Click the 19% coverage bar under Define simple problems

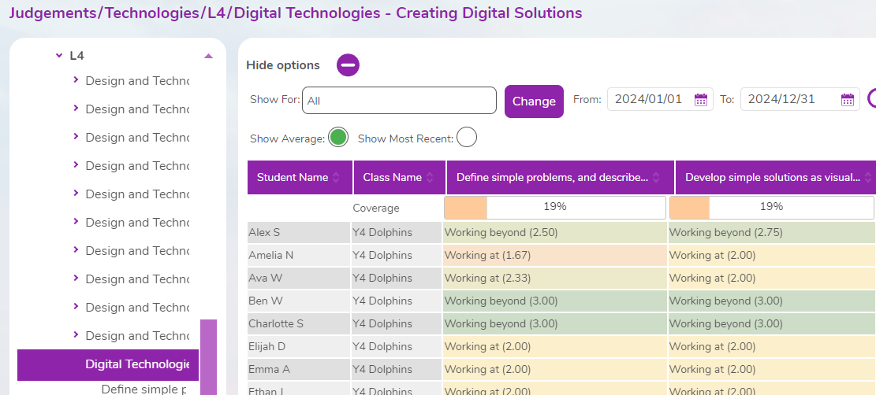click(555, 207)
